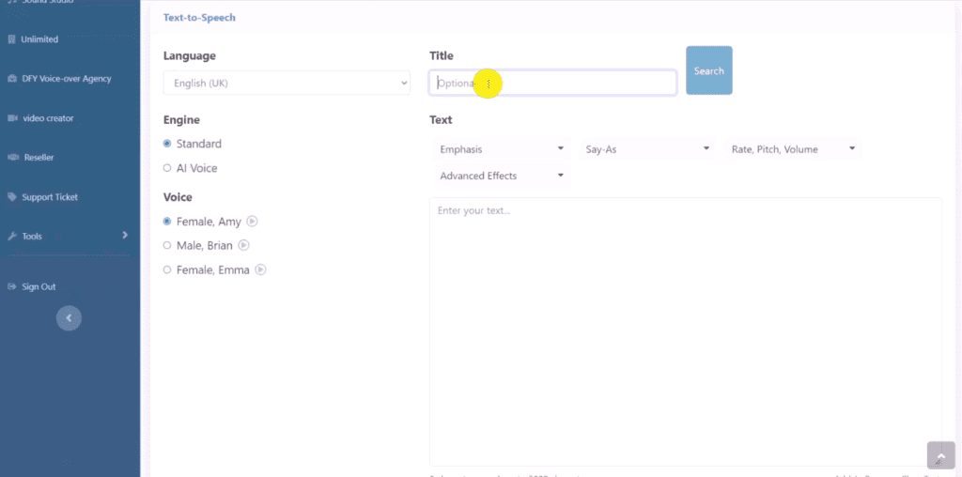Click the Reseller handshake icon

pyautogui.click(x=12, y=158)
